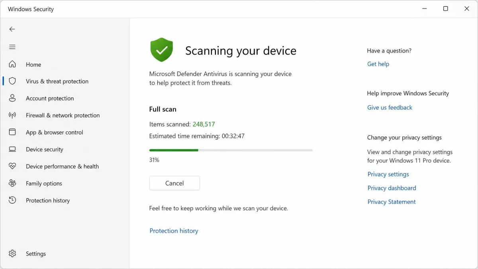Click Change your privacy settings heading

click(x=404, y=138)
